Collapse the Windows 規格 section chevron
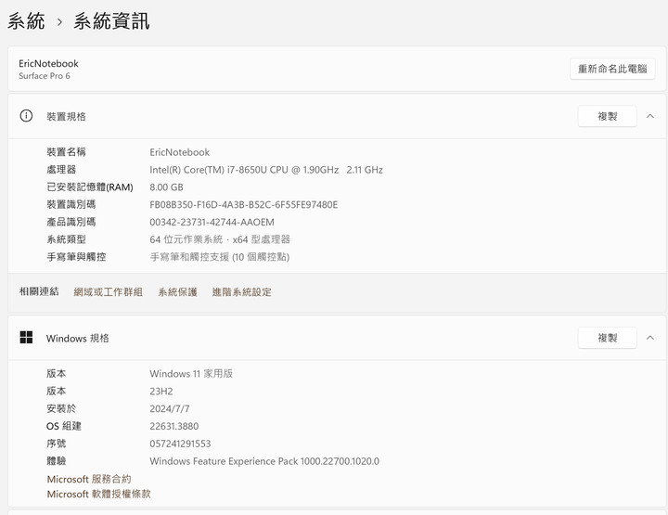 click(x=650, y=338)
